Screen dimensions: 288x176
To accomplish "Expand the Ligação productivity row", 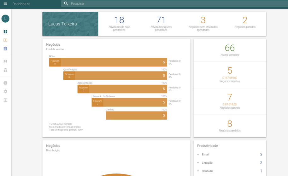I will [x=230, y=162].
